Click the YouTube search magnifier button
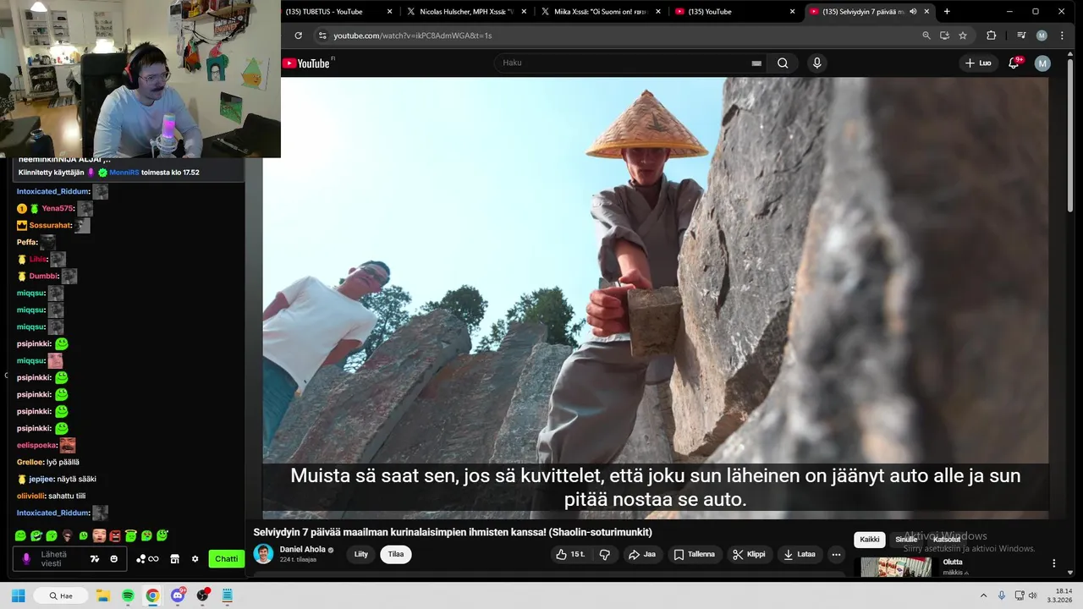 (x=783, y=63)
